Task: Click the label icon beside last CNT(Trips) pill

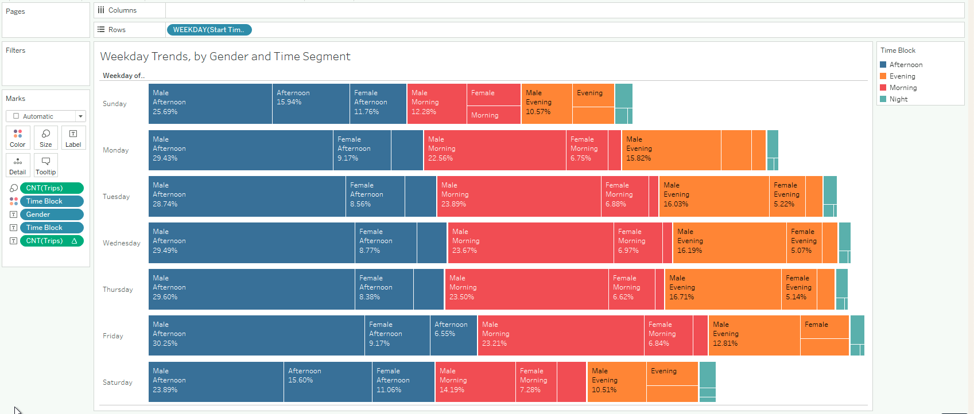Action: pos(14,241)
